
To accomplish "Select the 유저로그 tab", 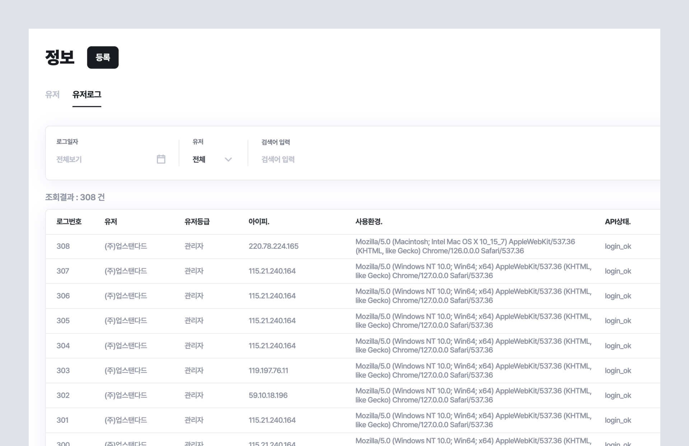I will coord(87,95).
